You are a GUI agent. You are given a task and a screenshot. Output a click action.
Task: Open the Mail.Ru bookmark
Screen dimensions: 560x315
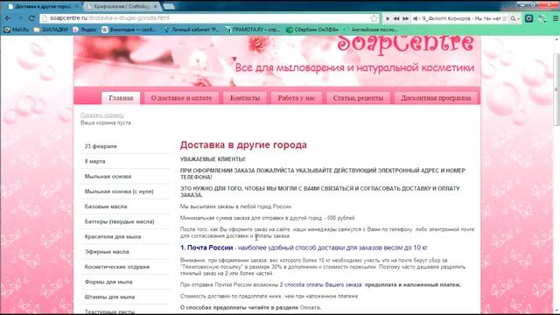(17, 30)
